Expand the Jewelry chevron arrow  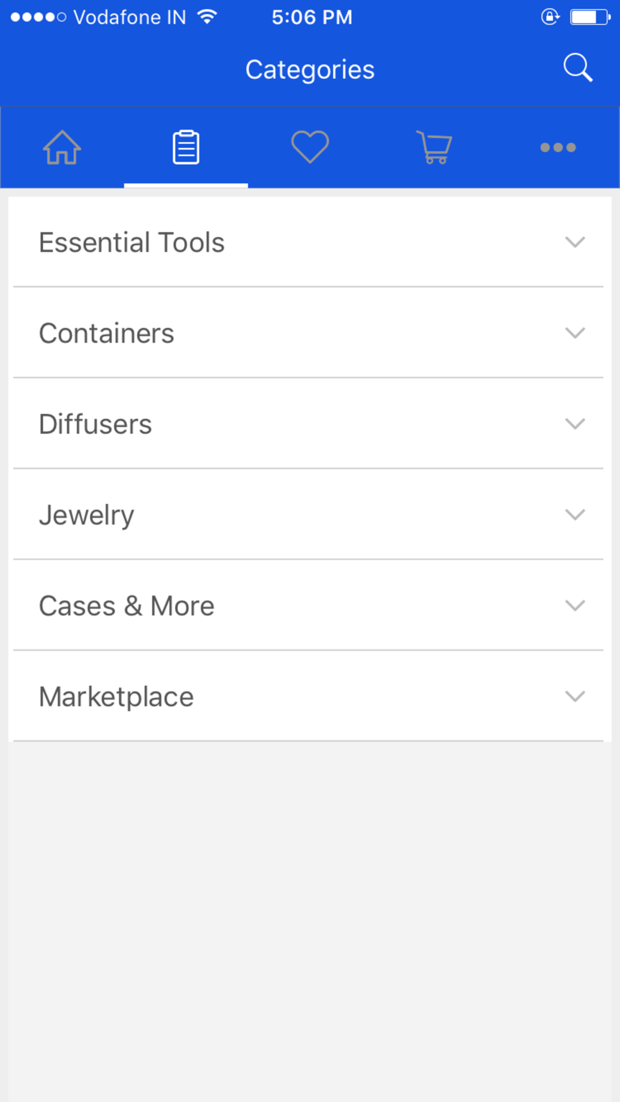[575, 514]
